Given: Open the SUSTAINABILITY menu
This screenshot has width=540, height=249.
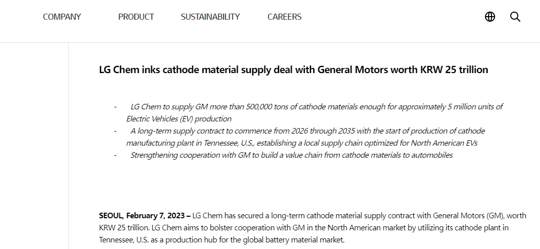Looking at the screenshot, I should pos(210,17).
